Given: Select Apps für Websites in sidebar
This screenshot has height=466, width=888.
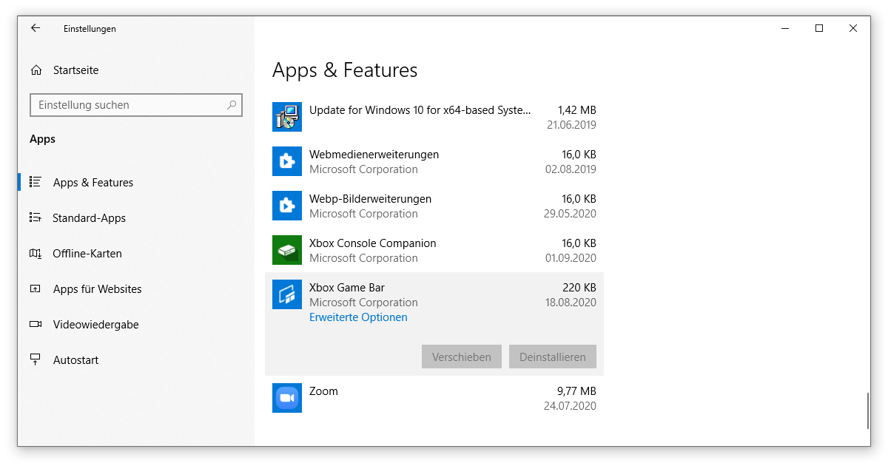Looking at the screenshot, I should (97, 289).
